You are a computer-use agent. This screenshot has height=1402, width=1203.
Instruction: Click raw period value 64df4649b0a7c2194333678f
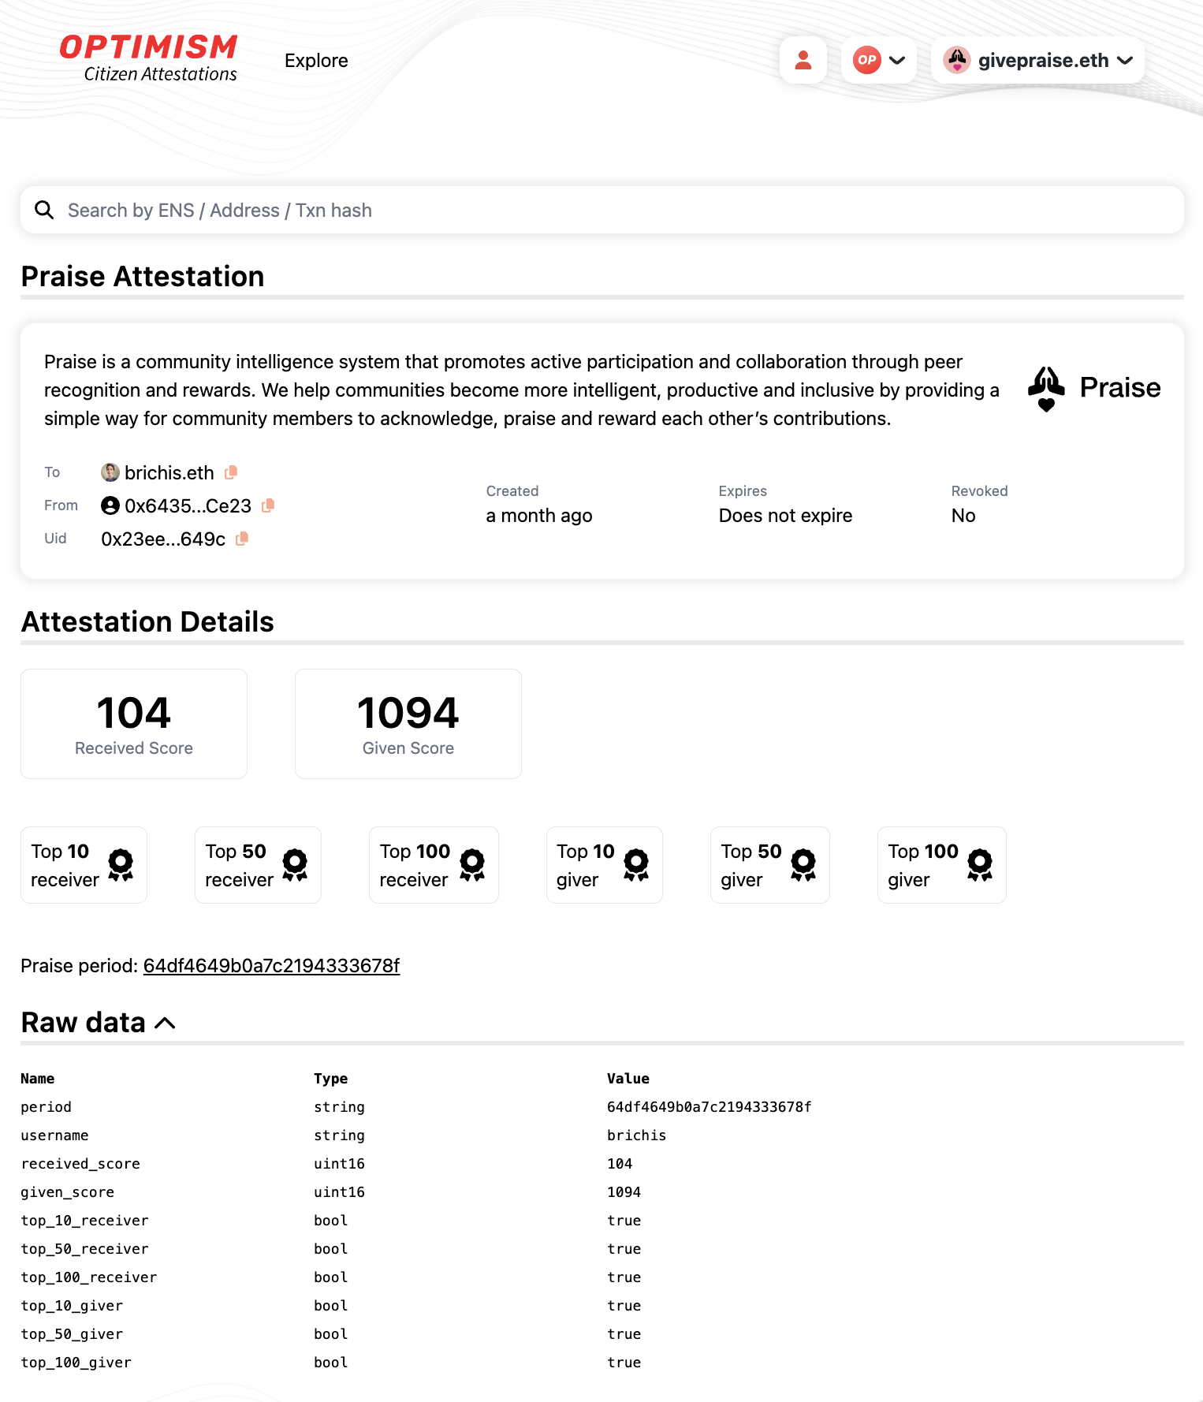coord(709,1107)
